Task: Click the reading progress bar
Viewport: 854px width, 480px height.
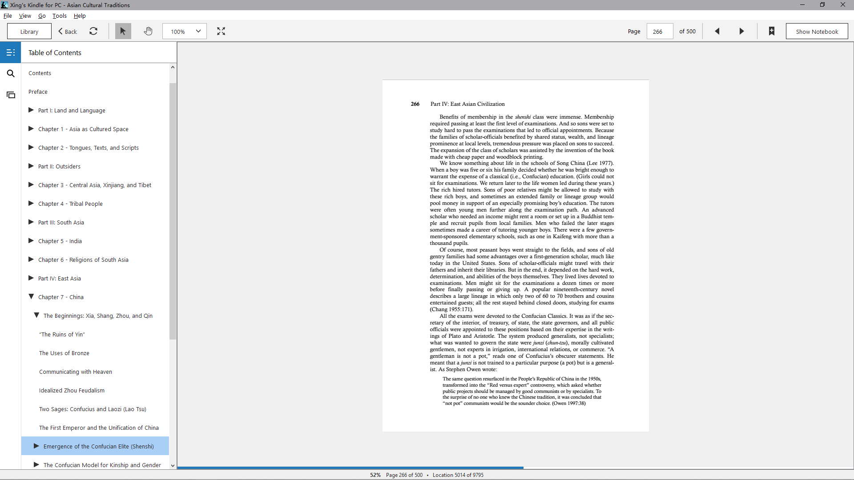Action: click(x=515, y=468)
